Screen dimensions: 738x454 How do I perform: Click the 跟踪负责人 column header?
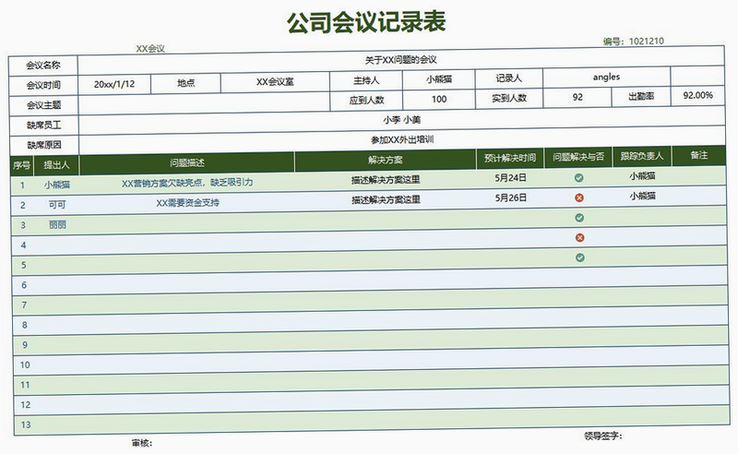(641, 156)
